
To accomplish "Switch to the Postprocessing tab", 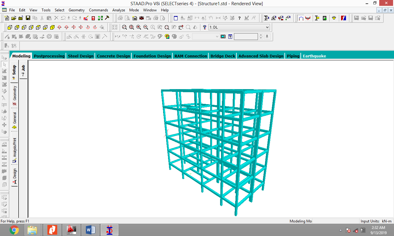I will 49,56.
